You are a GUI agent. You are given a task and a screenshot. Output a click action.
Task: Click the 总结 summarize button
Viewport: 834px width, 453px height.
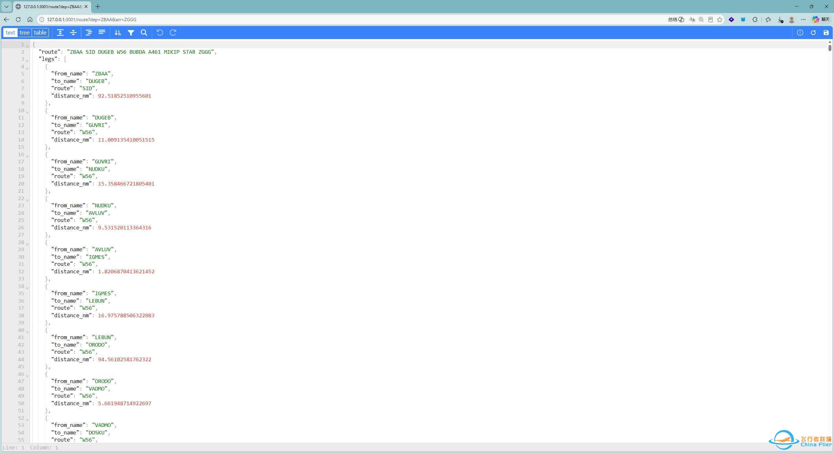[x=676, y=20]
